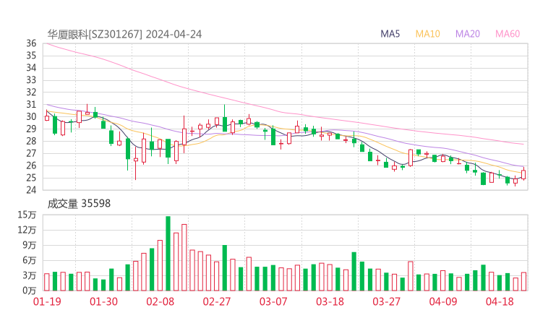The image size is (535, 318).
Task: Click the price axis value 24
Action: pyautogui.click(x=31, y=190)
